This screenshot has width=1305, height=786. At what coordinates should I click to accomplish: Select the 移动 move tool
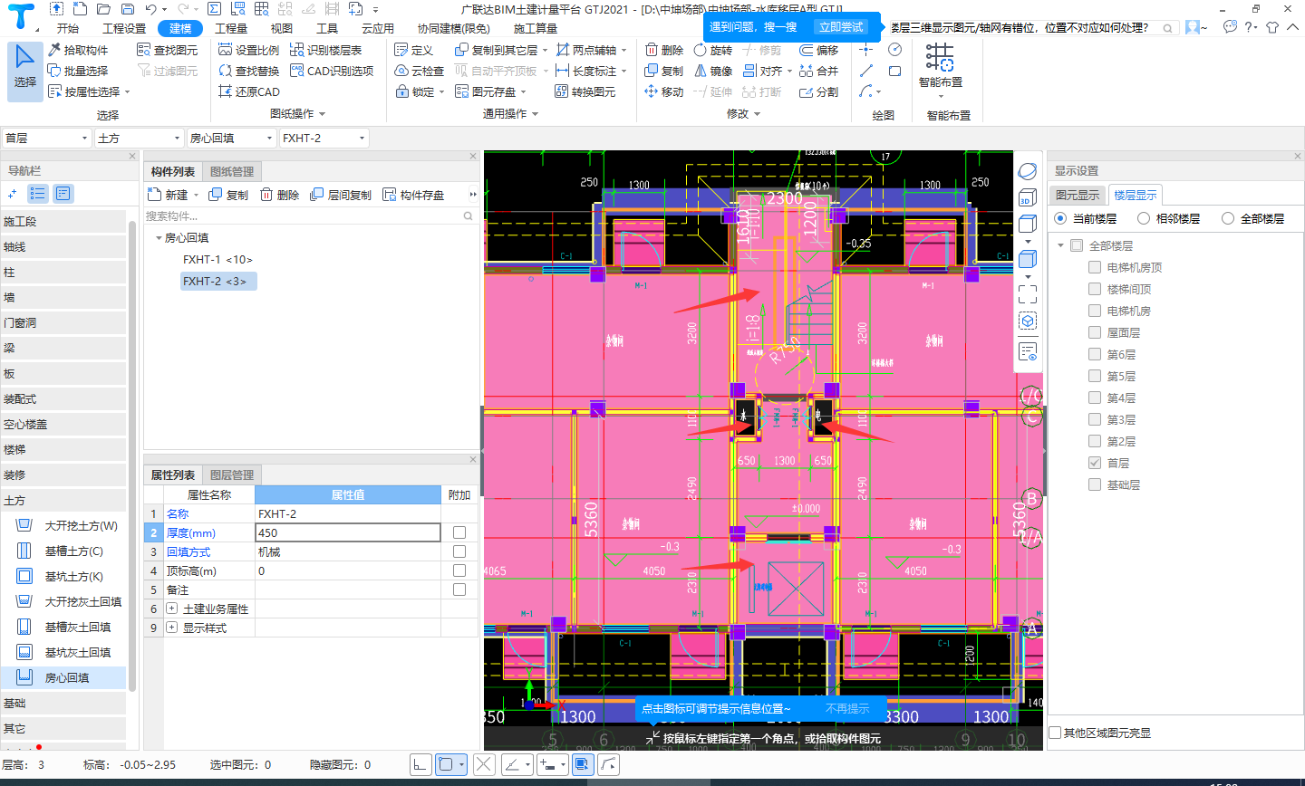point(664,91)
